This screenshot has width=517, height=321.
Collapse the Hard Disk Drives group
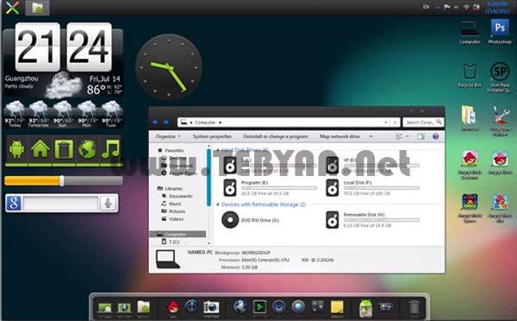pyautogui.click(x=218, y=150)
